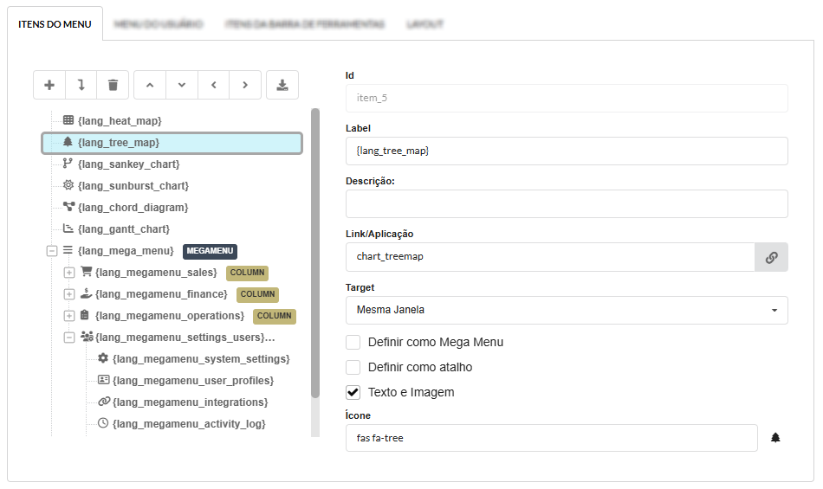This screenshot has width=823, height=489.
Task: Select {lang_megamenu_system_settings} label text
Action: tap(201, 359)
